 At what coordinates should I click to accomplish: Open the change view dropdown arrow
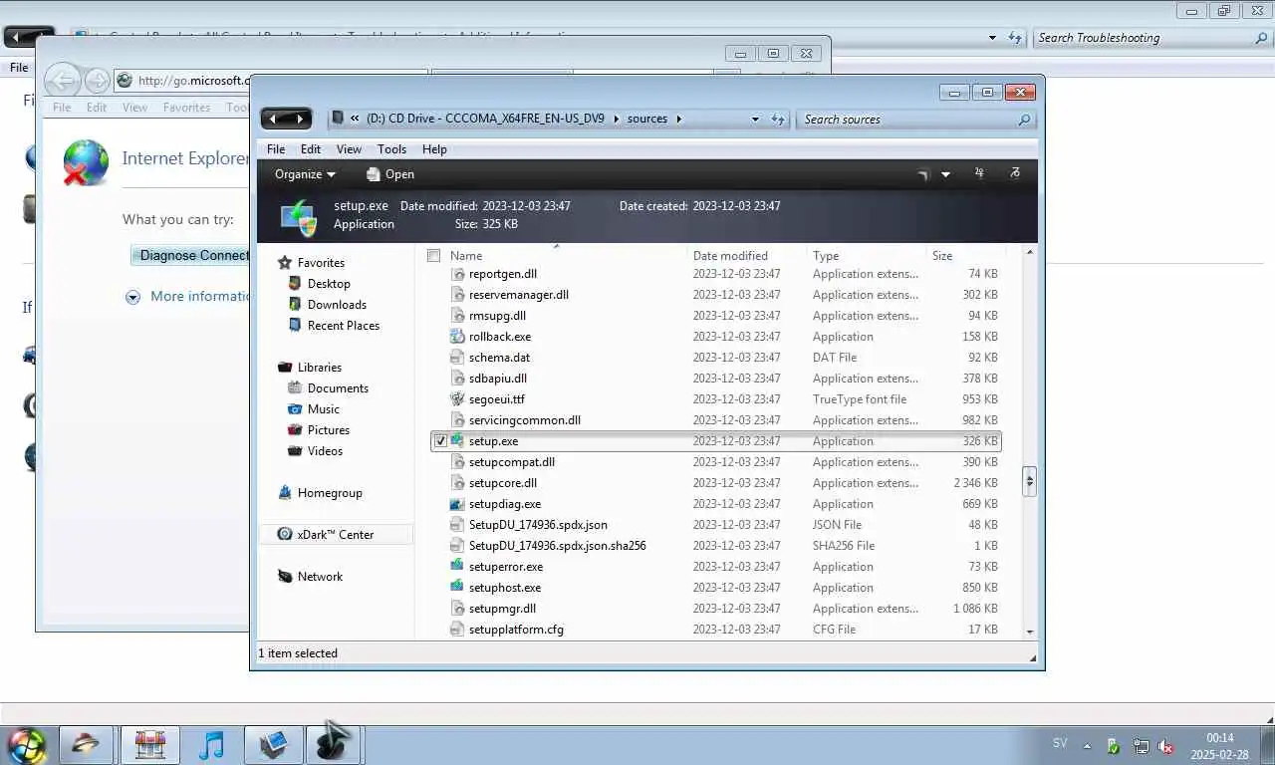pyautogui.click(x=945, y=174)
